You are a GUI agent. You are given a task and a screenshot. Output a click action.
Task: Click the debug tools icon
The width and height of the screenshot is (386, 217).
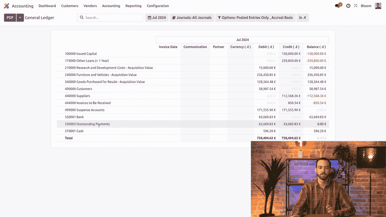click(x=355, y=6)
